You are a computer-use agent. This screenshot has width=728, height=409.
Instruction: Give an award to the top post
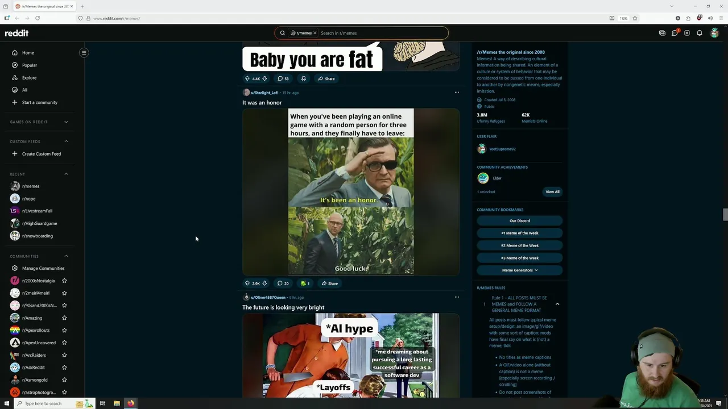click(303, 78)
